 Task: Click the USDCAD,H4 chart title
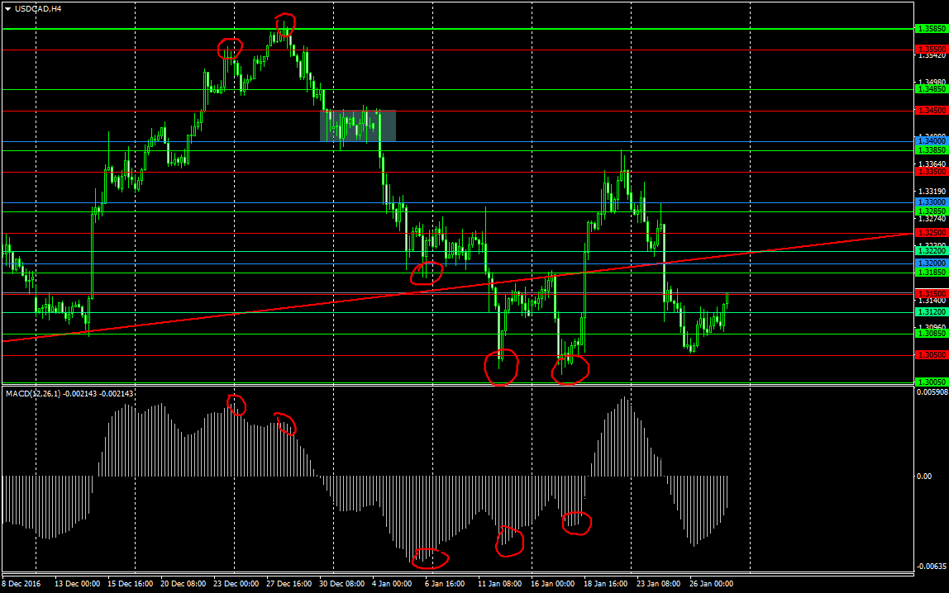tap(38, 9)
